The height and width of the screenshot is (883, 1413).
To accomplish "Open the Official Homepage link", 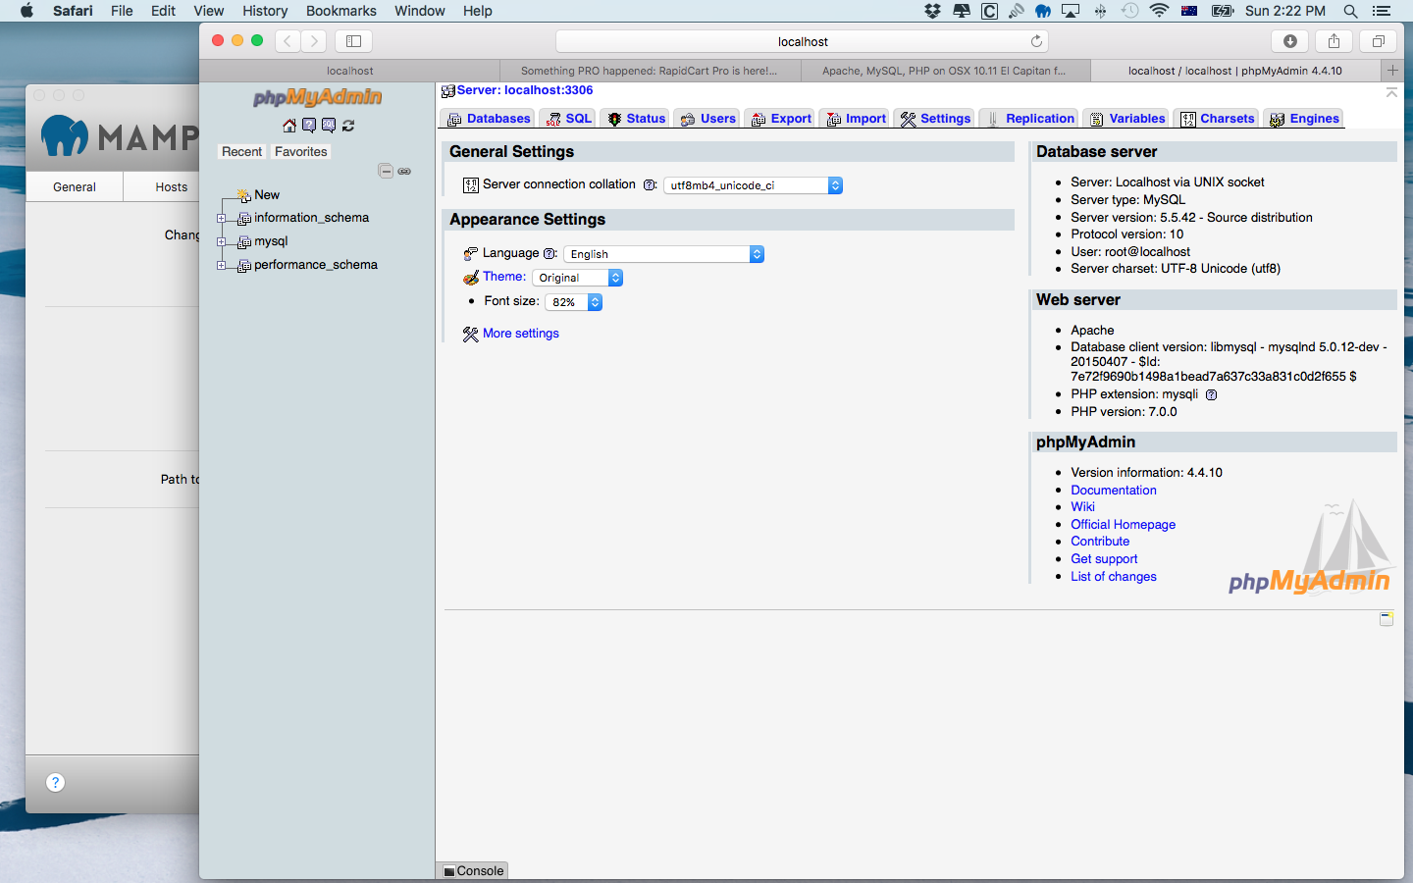I will (1124, 525).
